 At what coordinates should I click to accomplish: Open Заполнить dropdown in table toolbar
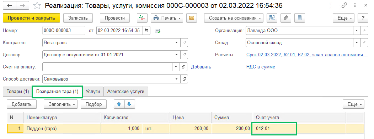[x=61, y=104]
